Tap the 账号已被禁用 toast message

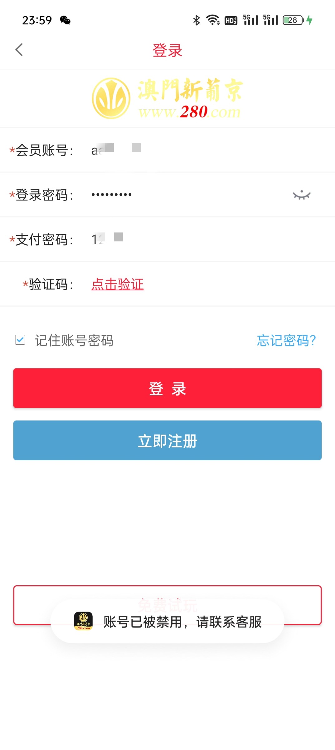pyautogui.click(x=182, y=622)
